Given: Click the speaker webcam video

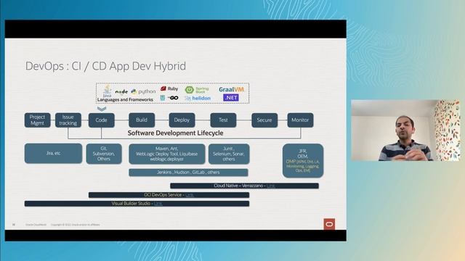Looking at the screenshot, I should 405,130.
